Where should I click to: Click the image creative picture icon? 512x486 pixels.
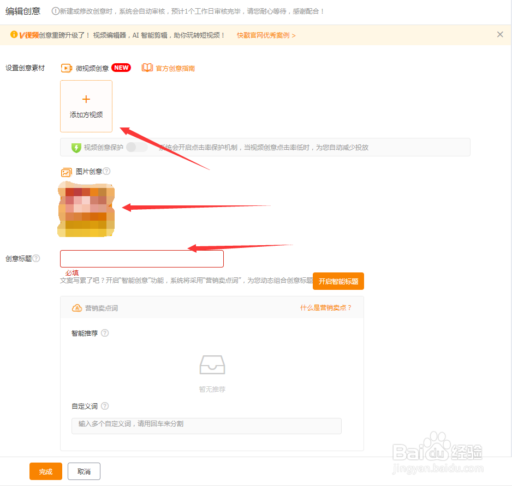click(66, 172)
